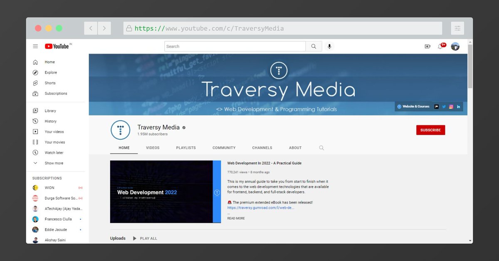Image resolution: width=499 pixels, height=261 pixels.
Task: Switch to the ABOUT tab
Action: coord(295,148)
